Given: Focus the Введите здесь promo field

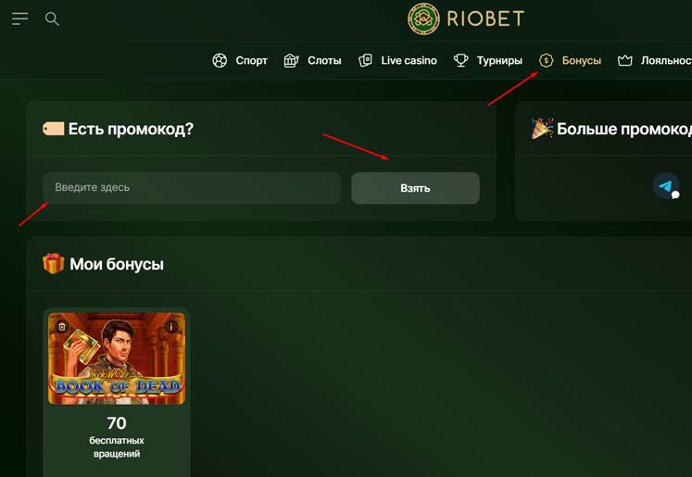Looking at the screenshot, I should 192,187.
